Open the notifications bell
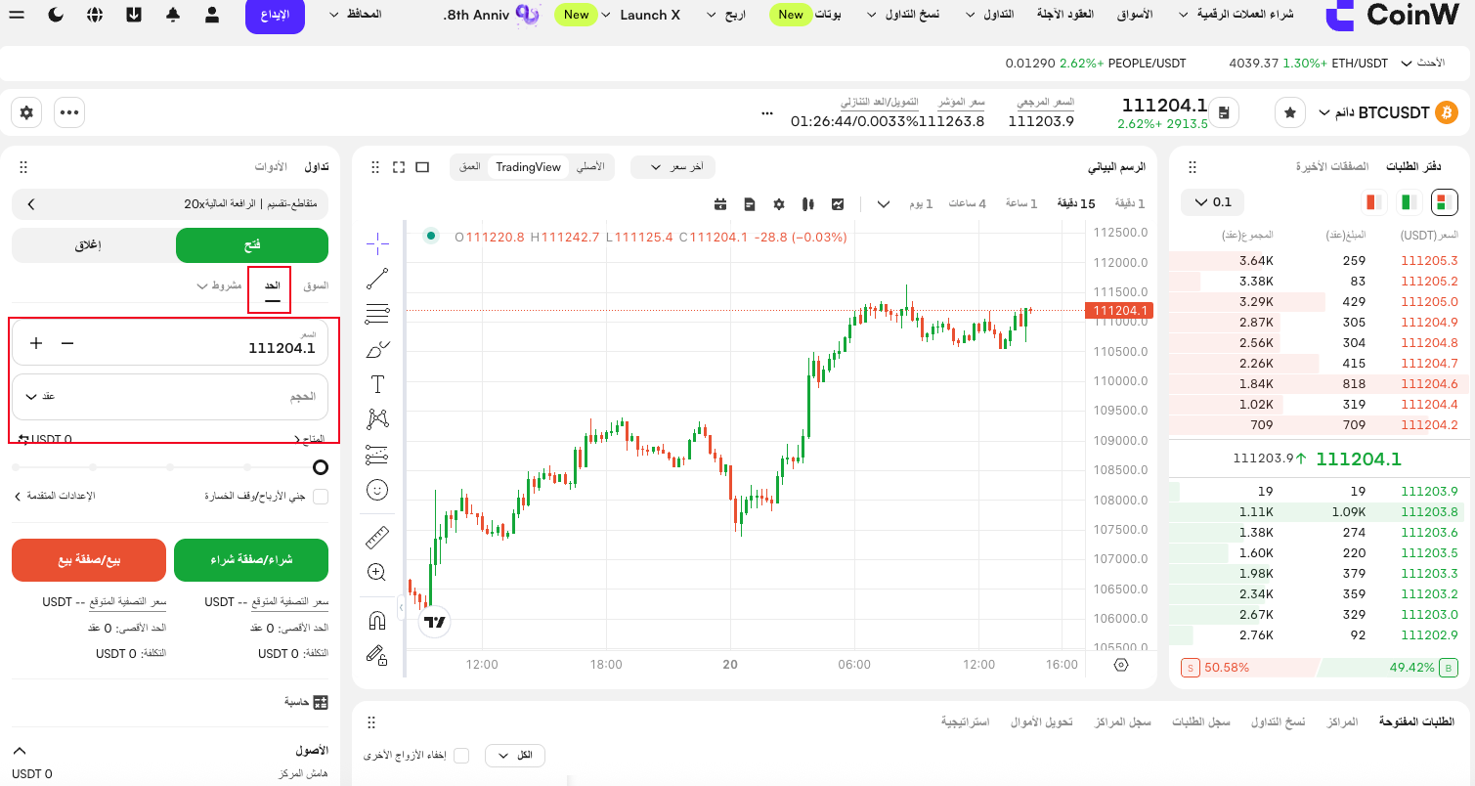Image resolution: width=1475 pixels, height=786 pixels. [x=173, y=15]
